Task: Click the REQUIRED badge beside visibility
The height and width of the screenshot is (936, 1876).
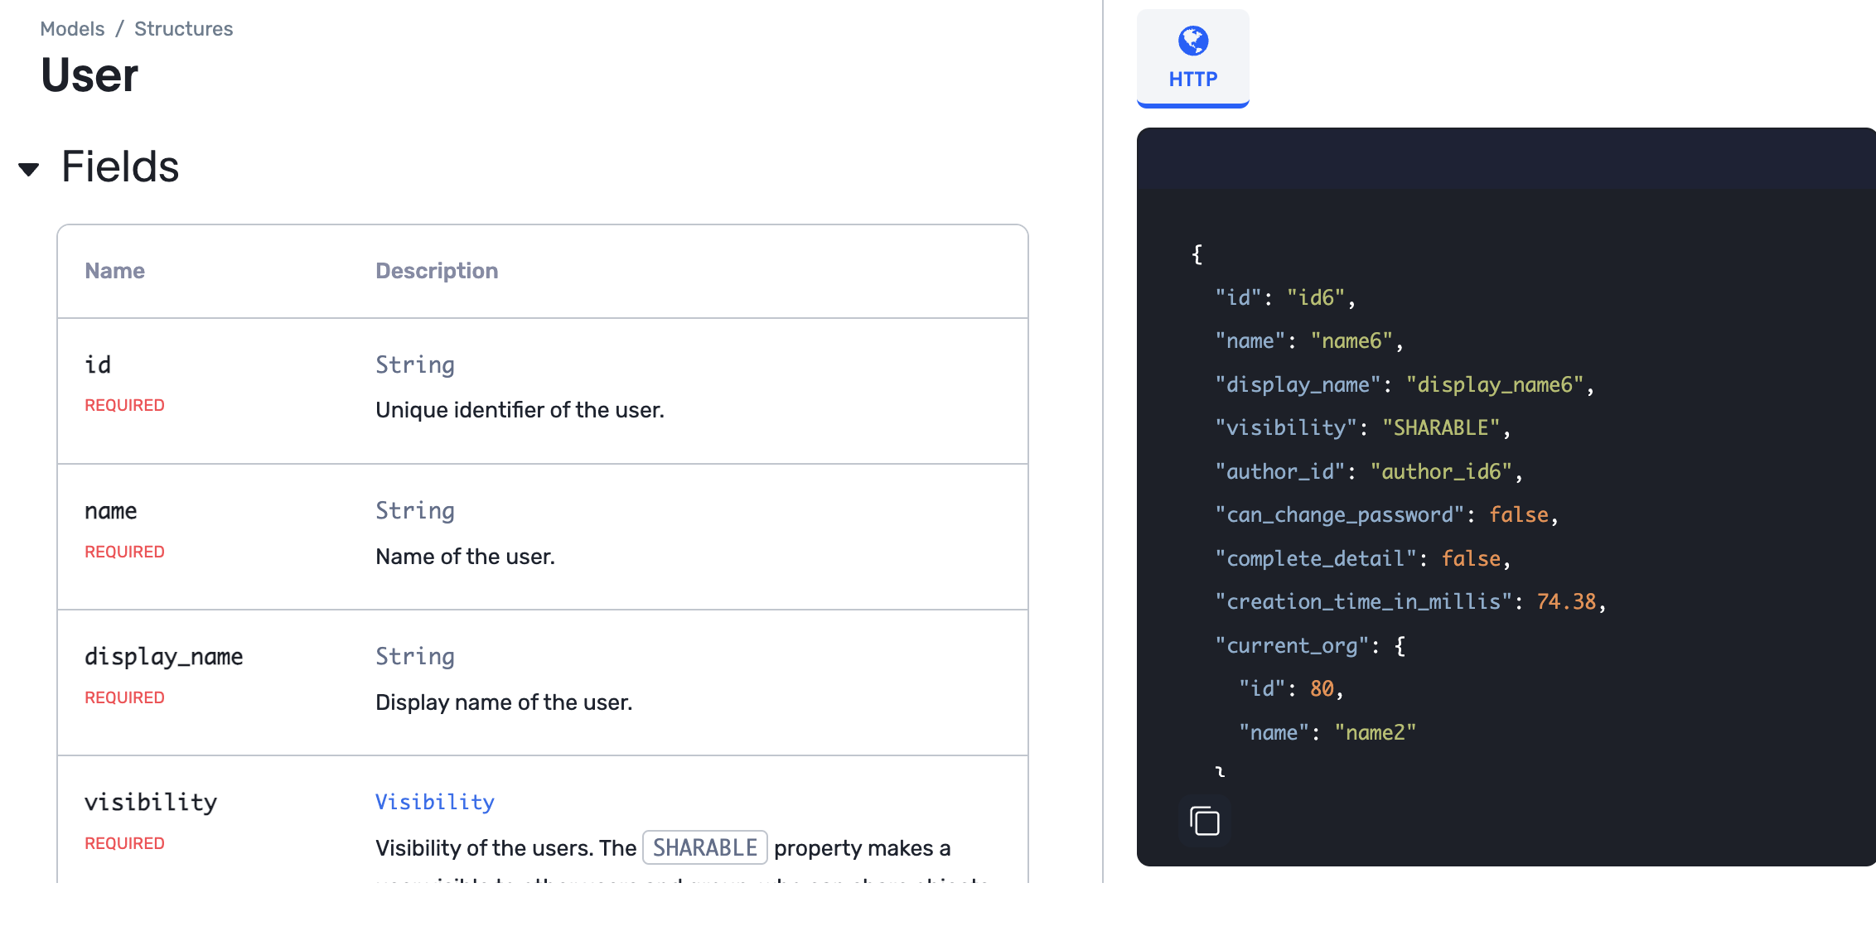Action: point(124,842)
